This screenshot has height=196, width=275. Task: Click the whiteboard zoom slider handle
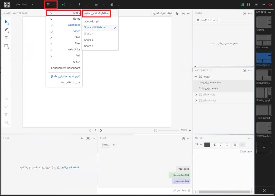(156, 131)
